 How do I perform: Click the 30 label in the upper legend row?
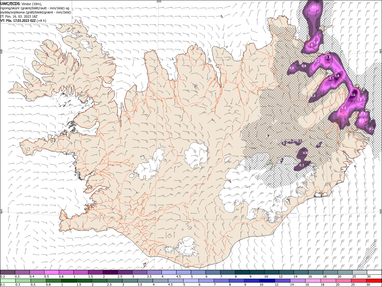click(369, 277)
